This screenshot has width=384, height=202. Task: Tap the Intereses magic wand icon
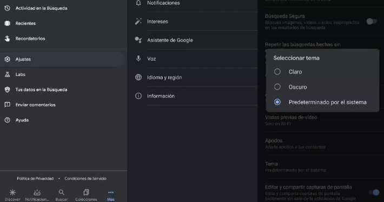pos(138,22)
